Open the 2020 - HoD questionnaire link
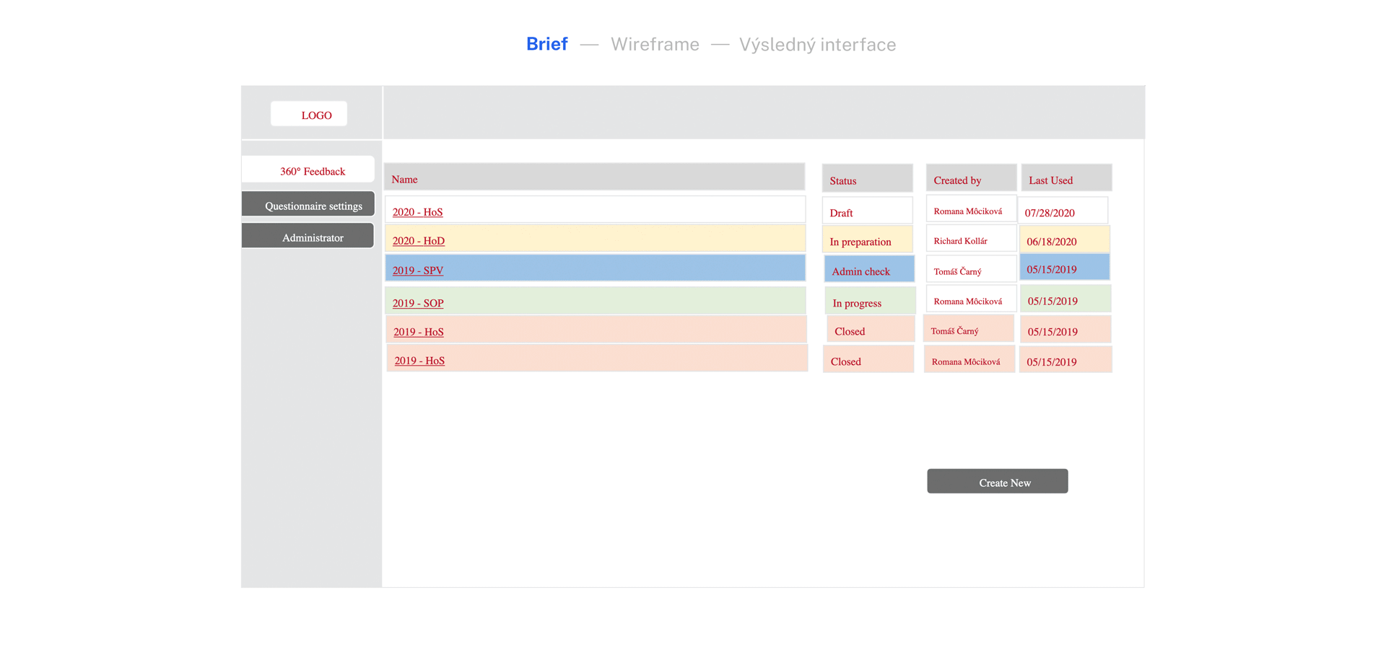 click(x=418, y=241)
